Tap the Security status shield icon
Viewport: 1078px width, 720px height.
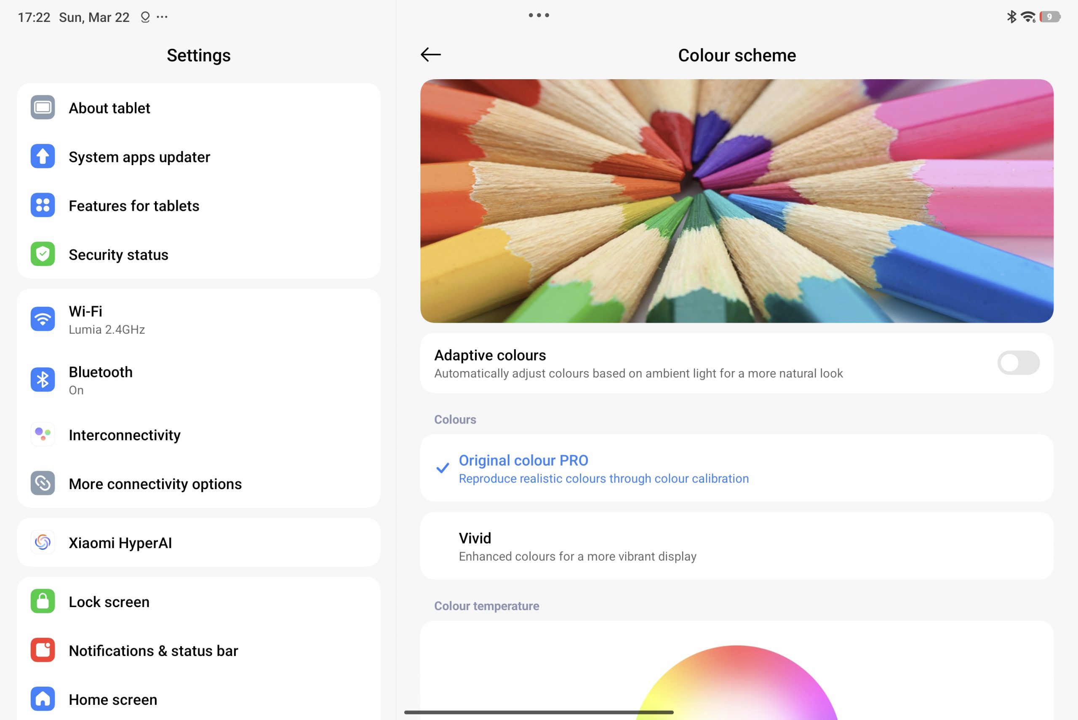click(43, 254)
